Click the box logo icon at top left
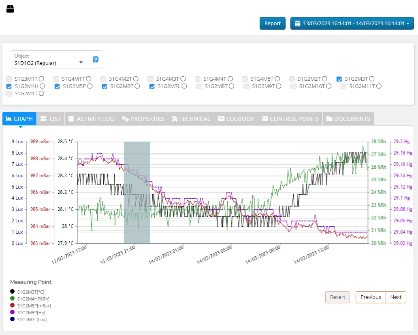418x335 pixels. (10, 9)
